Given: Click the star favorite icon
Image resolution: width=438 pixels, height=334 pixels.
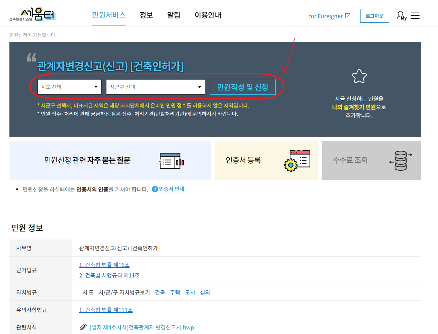Looking at the screenshot, I should coord(359,76).
